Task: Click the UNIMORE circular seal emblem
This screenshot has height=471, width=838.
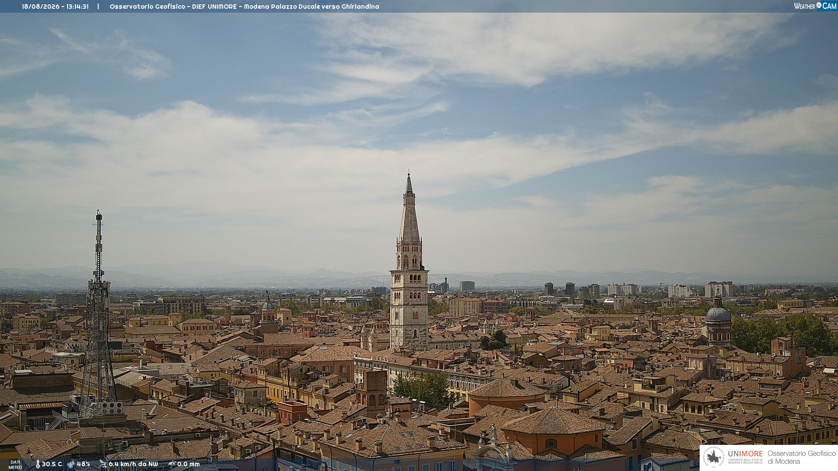Action: pyautogui.click(x=714, y=457)
